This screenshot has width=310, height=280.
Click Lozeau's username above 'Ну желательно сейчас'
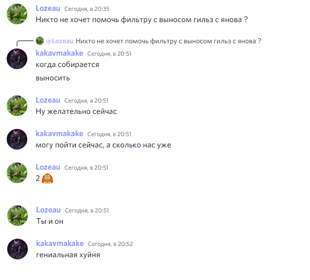48,100
